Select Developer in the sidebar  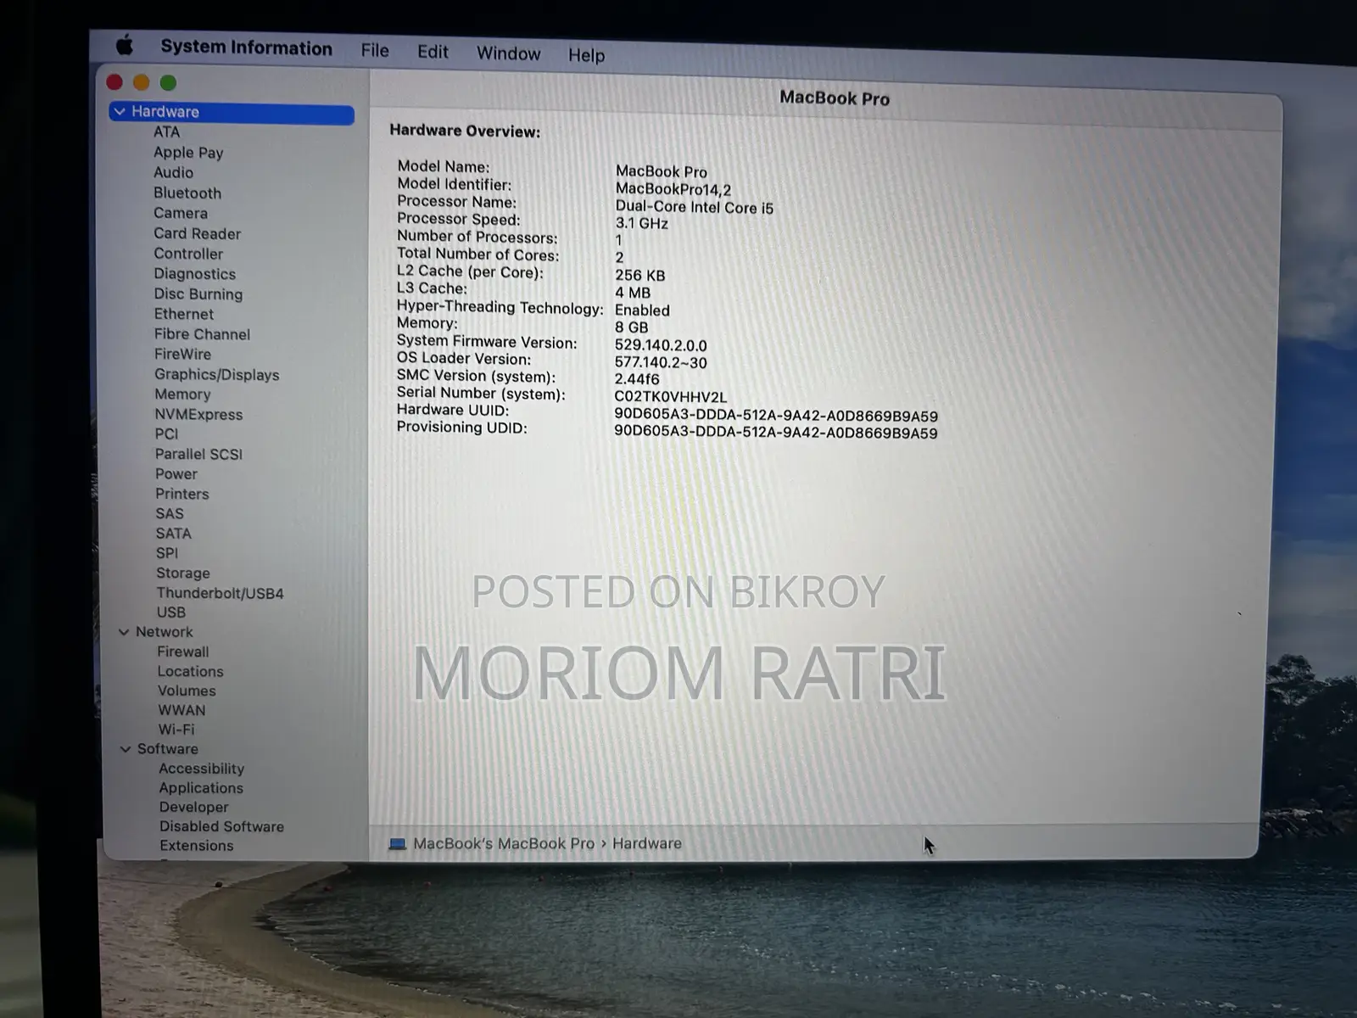click(194, 808)
